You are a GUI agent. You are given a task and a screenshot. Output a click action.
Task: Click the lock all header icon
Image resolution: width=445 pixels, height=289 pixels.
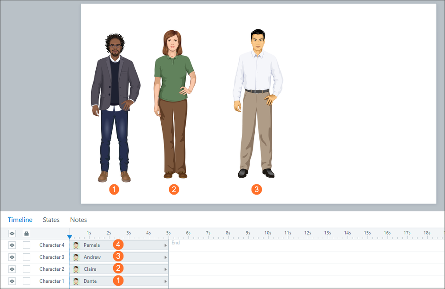(x=26, y=233)
